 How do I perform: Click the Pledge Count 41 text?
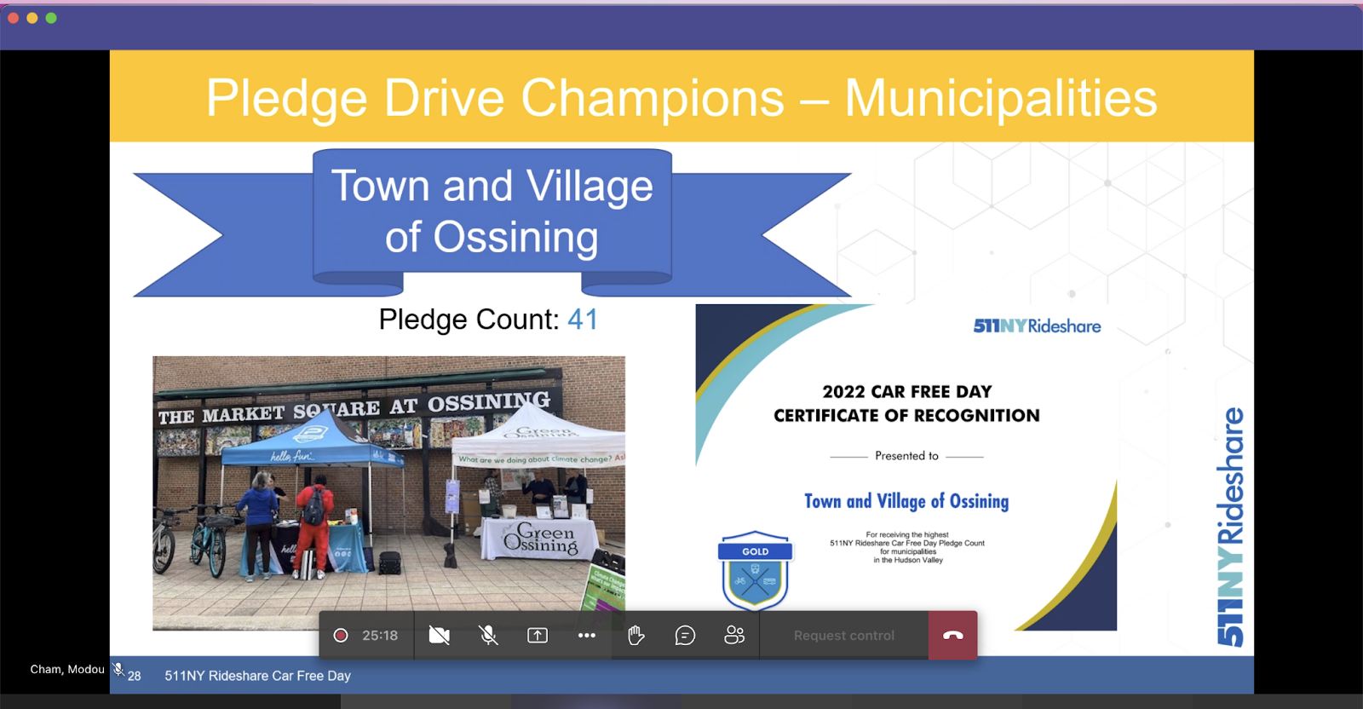point(488,320)
